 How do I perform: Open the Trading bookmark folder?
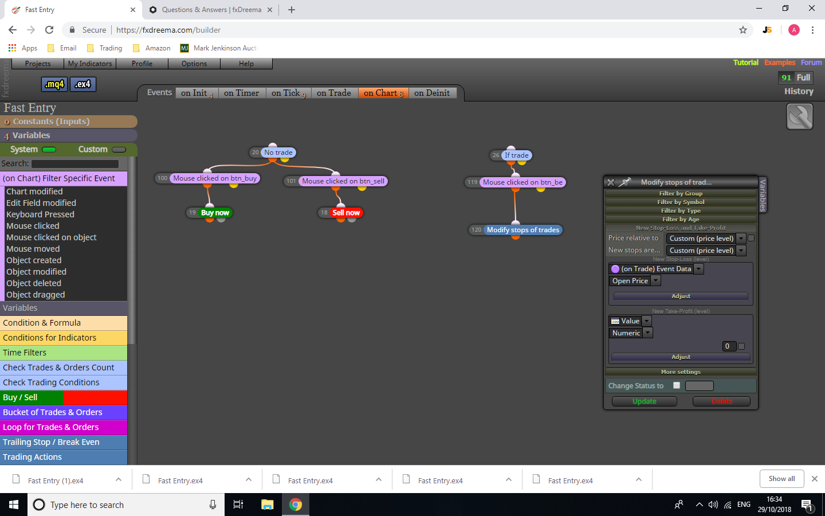click(104, 48)
